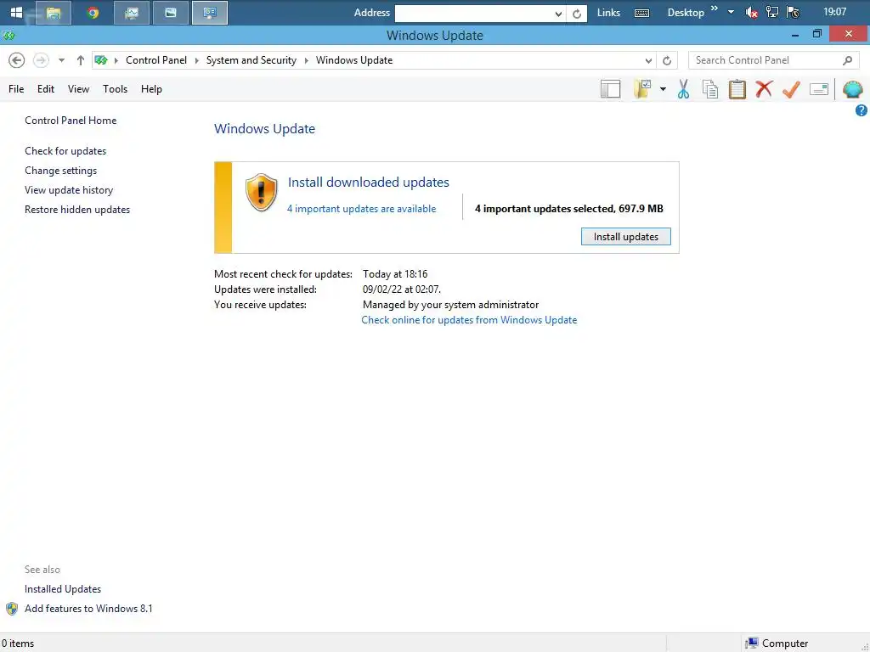This screenshot has height=652, width=870.
Task: Click Add features to Windows 8.1
Action: coord(88,609)
